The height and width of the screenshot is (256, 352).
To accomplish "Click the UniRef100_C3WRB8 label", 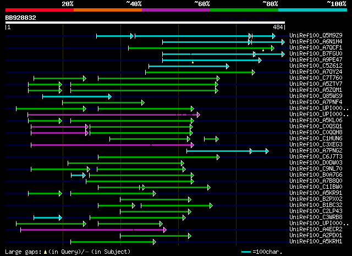I will coord(316,217).
